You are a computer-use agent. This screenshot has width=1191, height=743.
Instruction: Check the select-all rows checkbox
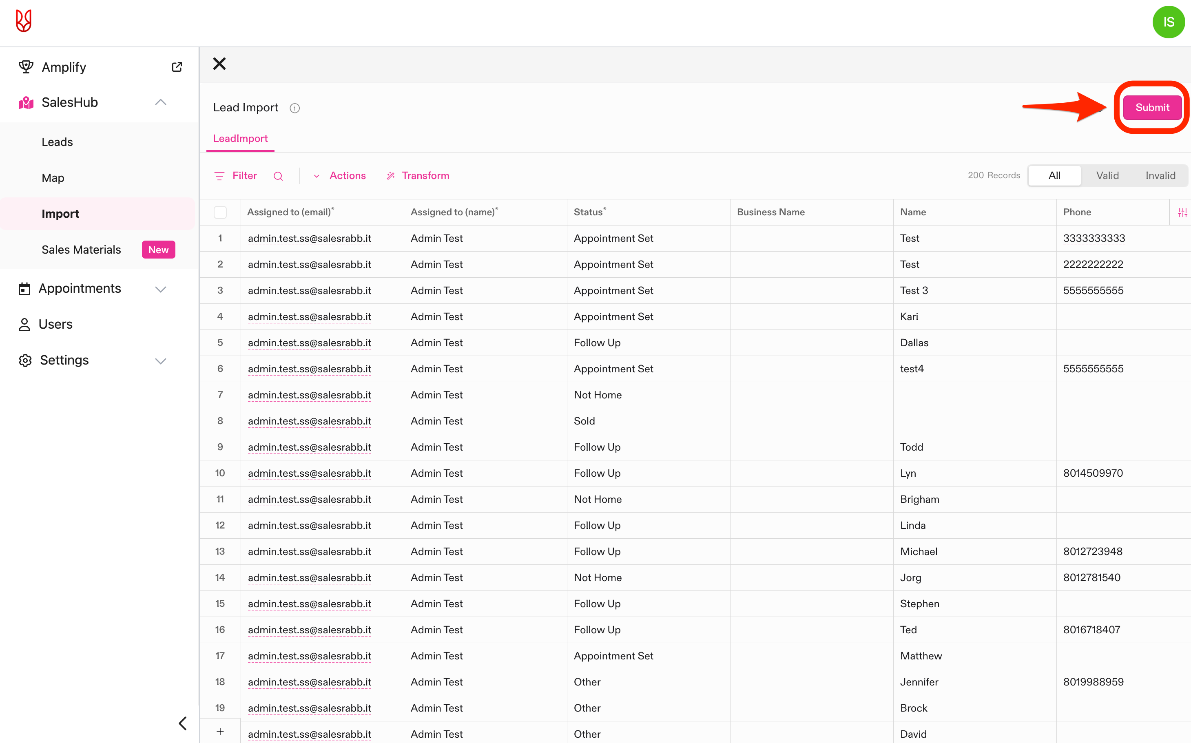(x=220, y=212)
